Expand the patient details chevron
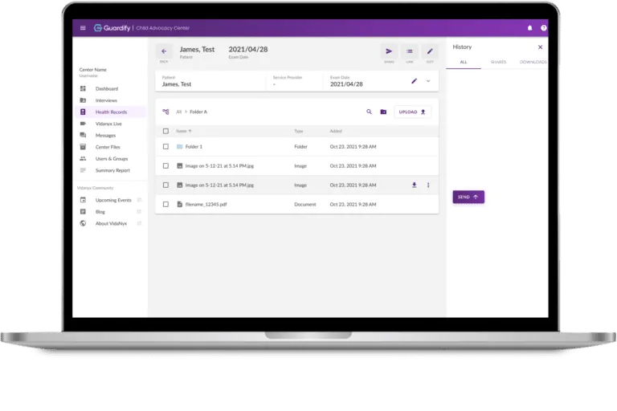The width and height of the screenshot is (617, 411). [428, 81]
